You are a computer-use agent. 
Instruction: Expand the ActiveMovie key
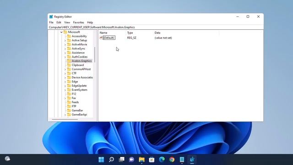click(x=65, y=44)
